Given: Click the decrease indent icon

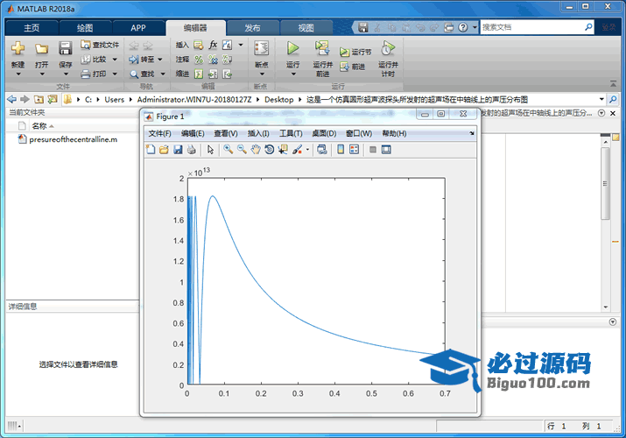Looking at the screenshot, I should point(227,74).
